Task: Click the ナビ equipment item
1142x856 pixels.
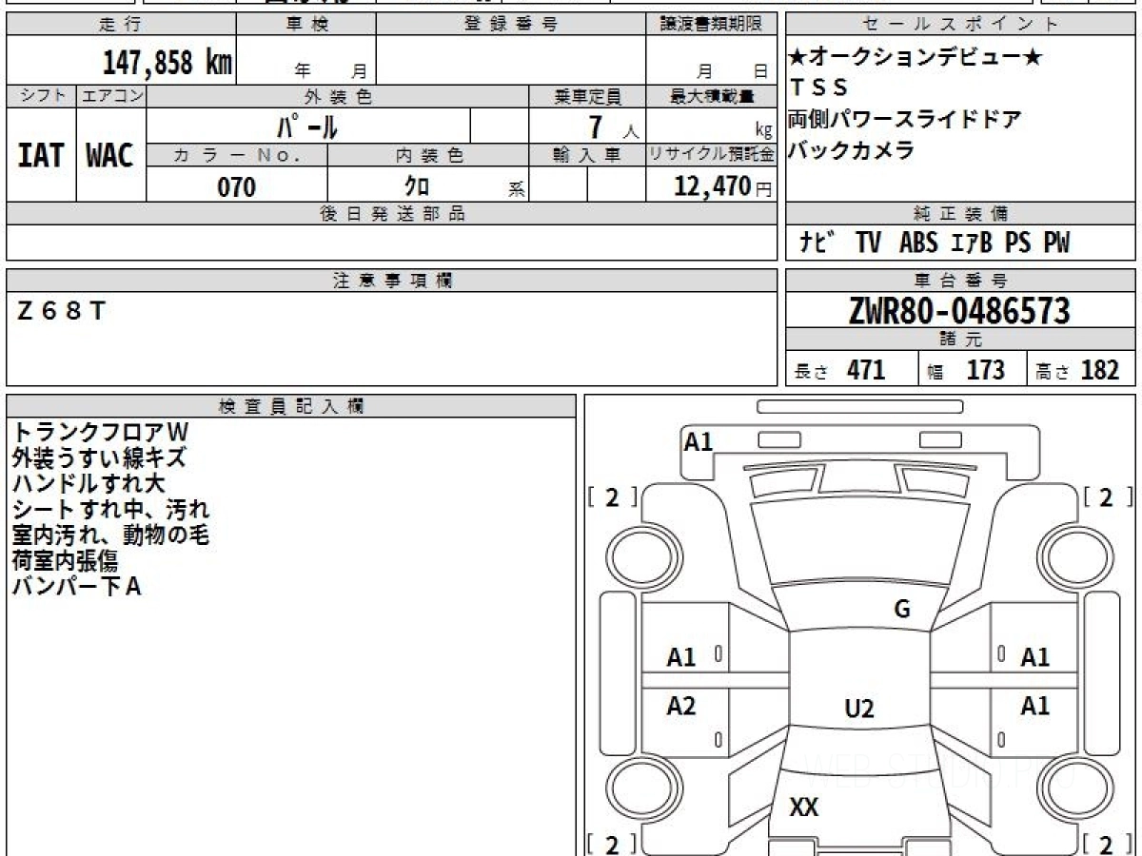Action: click(x=818, y=243)
